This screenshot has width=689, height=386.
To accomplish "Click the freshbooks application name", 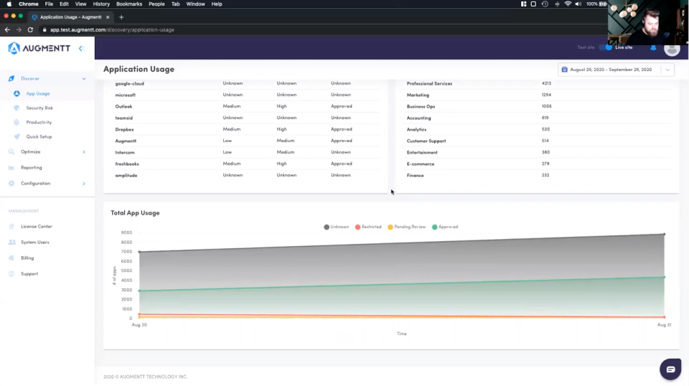I will [127, 164].
